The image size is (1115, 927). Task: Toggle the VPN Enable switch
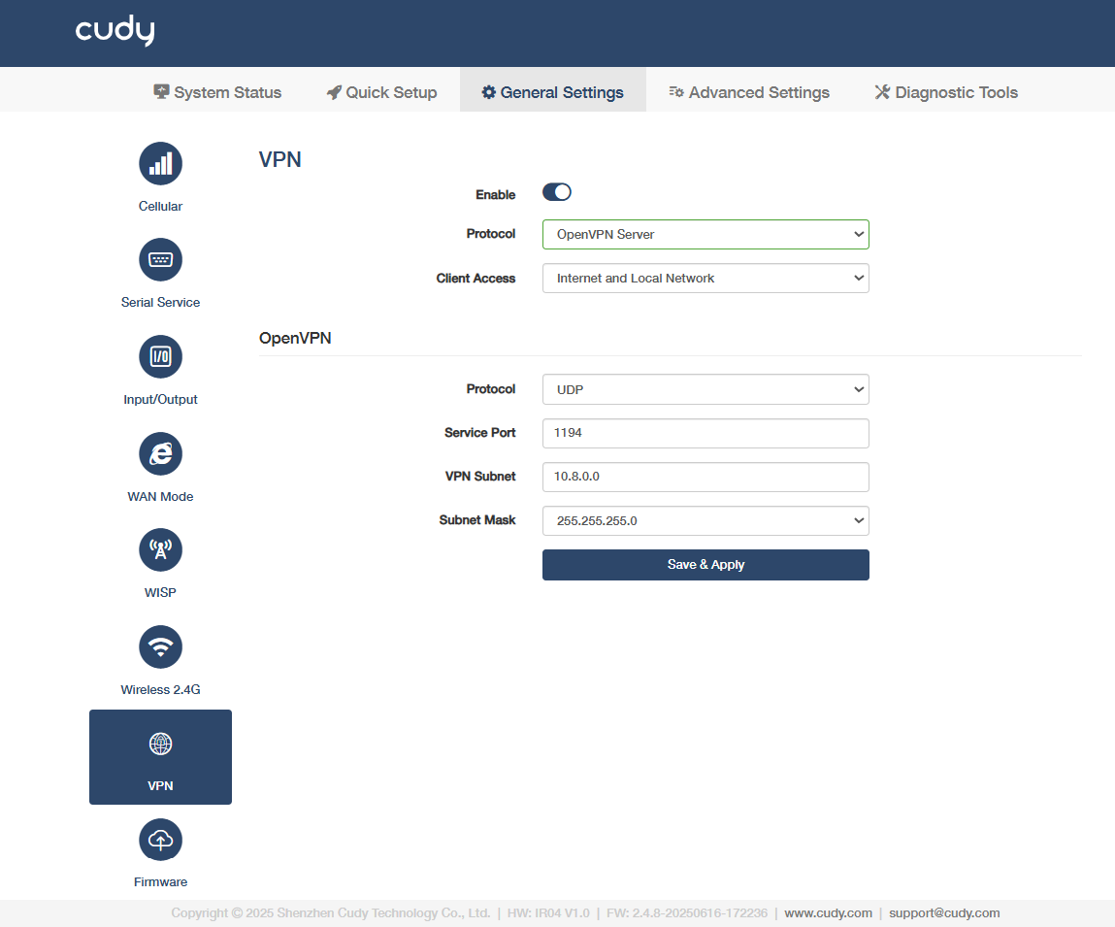pos(557,192)
